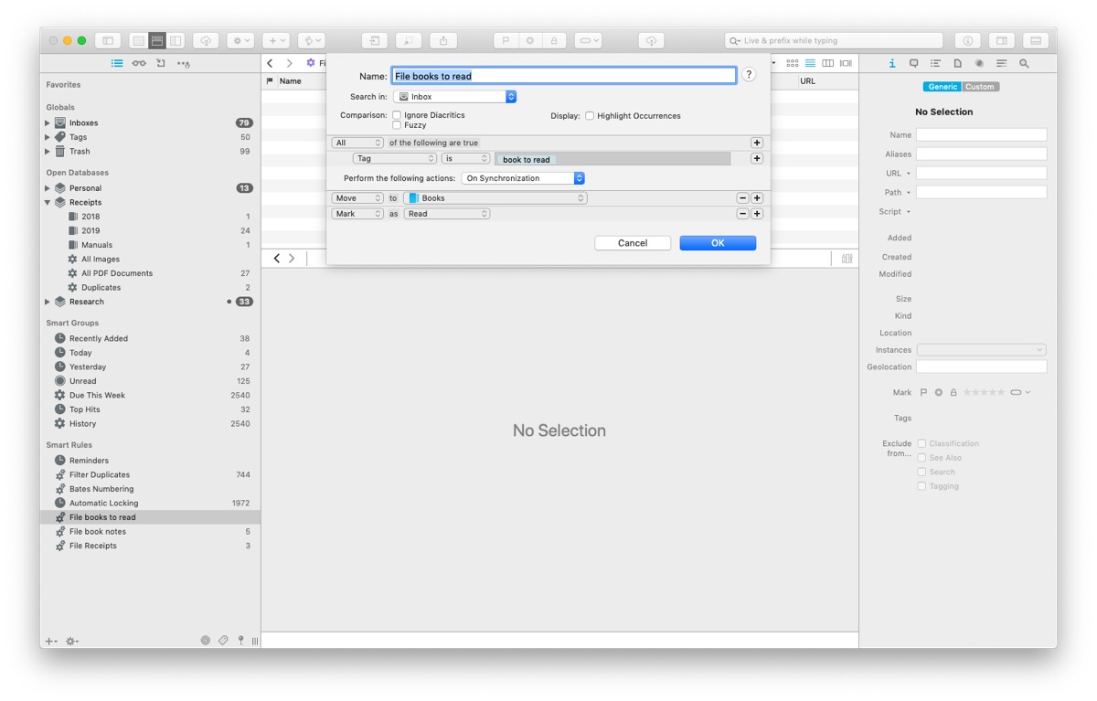Select the All PDF Documents group
1097x701 pixels.
coord(150,273)
